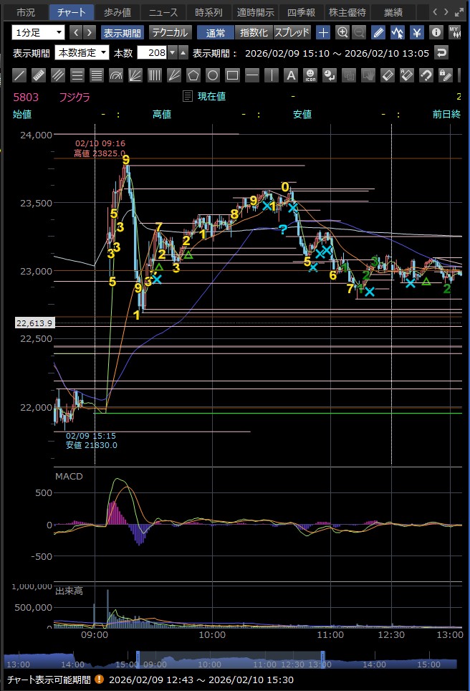Open the 本数指定 display period dropdown
This screenshot has width=470, height=691.
point(82,52)
